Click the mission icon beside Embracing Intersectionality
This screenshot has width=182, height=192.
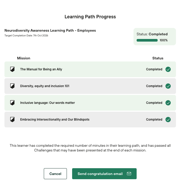[12, 120]
